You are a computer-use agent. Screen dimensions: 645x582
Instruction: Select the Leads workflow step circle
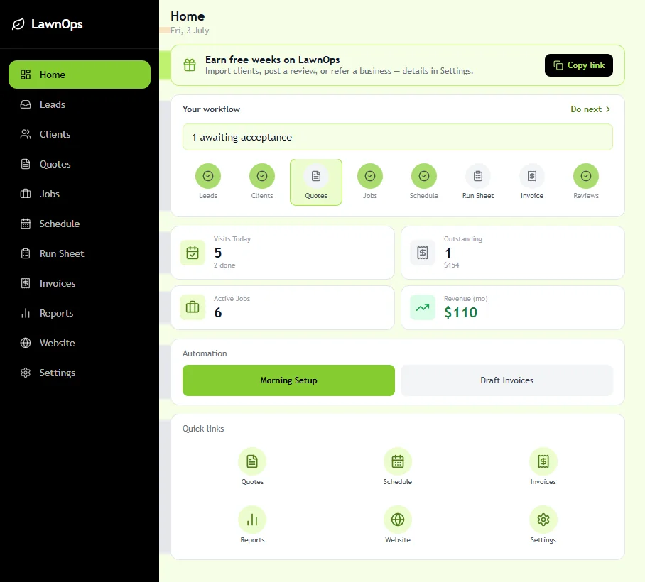coord(208,176)
